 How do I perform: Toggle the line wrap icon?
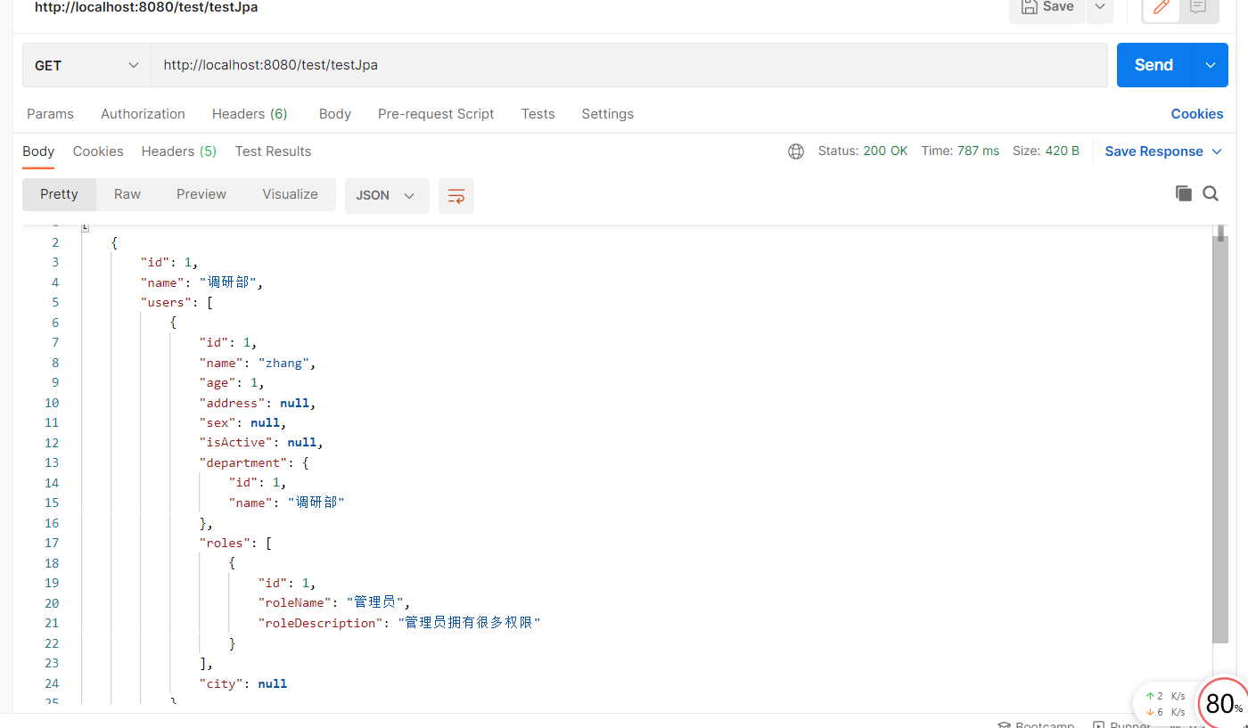456,196
